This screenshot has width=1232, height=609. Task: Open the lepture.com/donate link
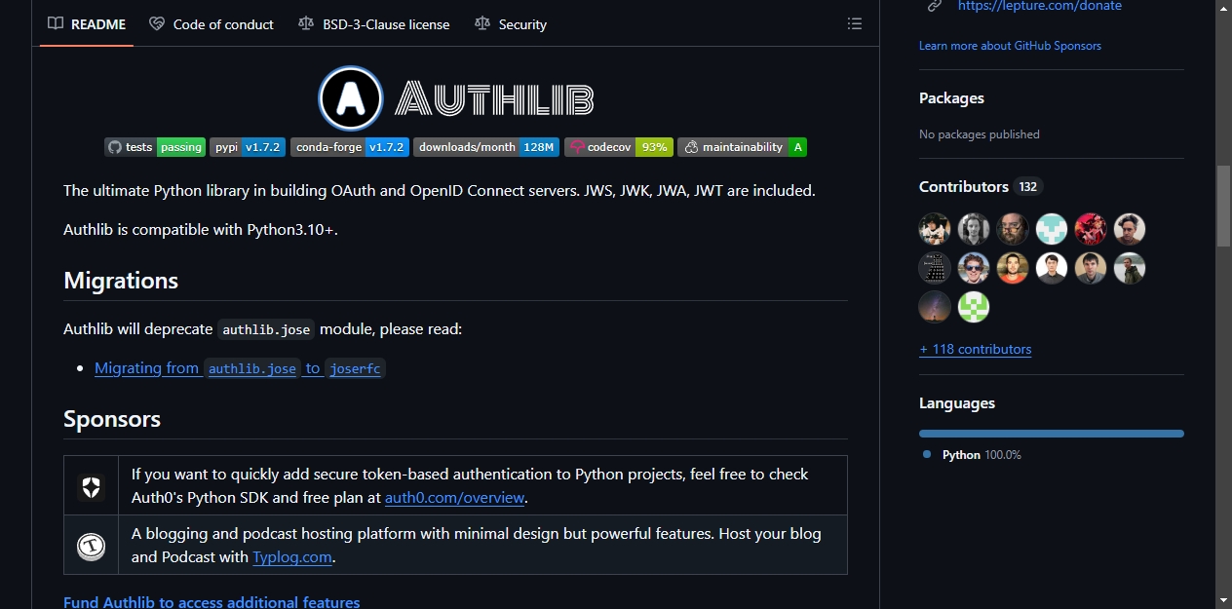coord(1040,6)
